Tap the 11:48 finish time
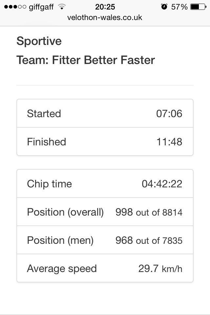Screen dimensions: 210x315 point(169,142)
